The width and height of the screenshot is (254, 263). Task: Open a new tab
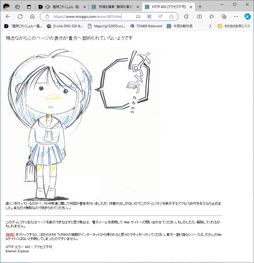point(200,7)
